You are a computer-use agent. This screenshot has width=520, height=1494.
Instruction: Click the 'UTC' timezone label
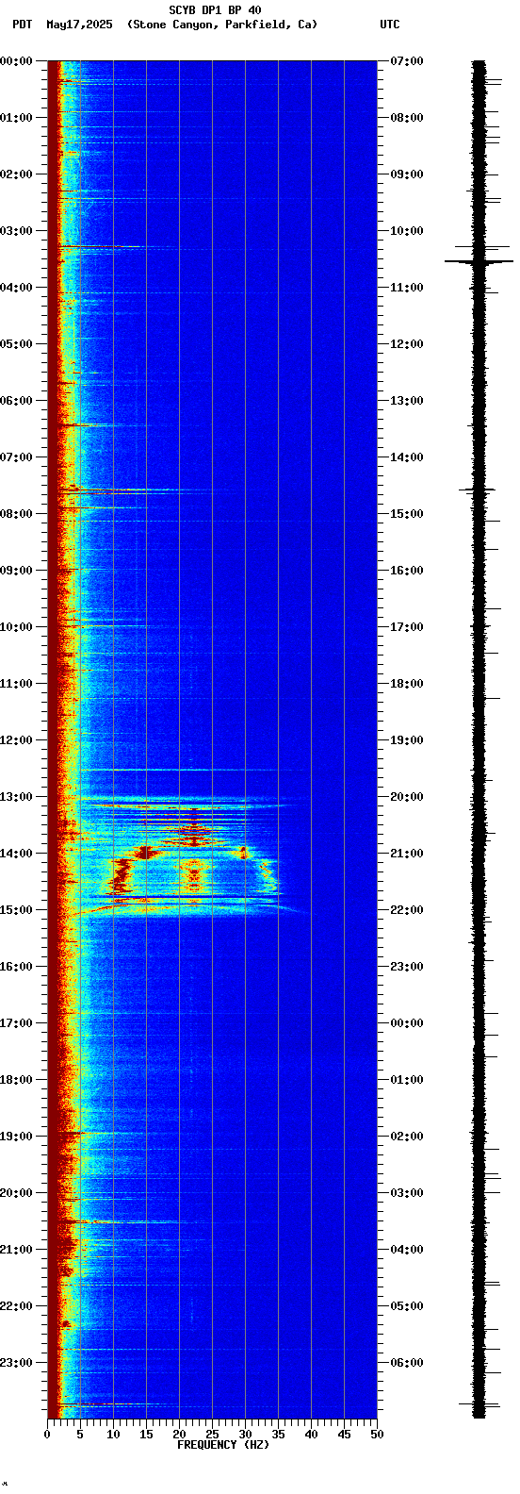[390, 25]
